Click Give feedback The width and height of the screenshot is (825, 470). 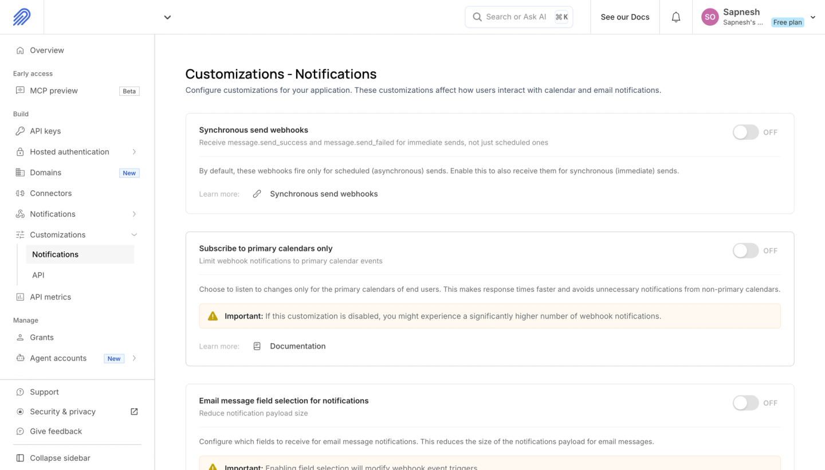[56, 431]
